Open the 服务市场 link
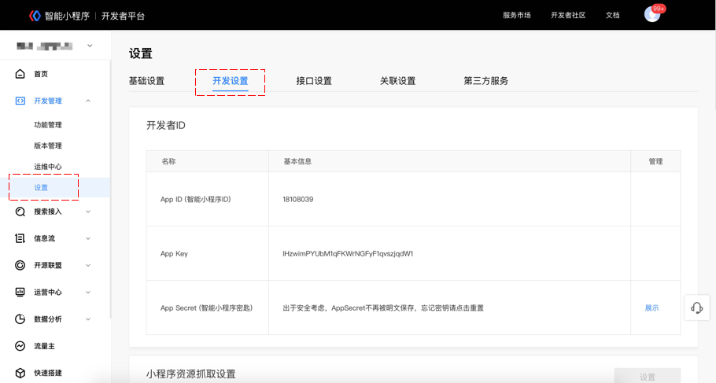 pos(517,15)
